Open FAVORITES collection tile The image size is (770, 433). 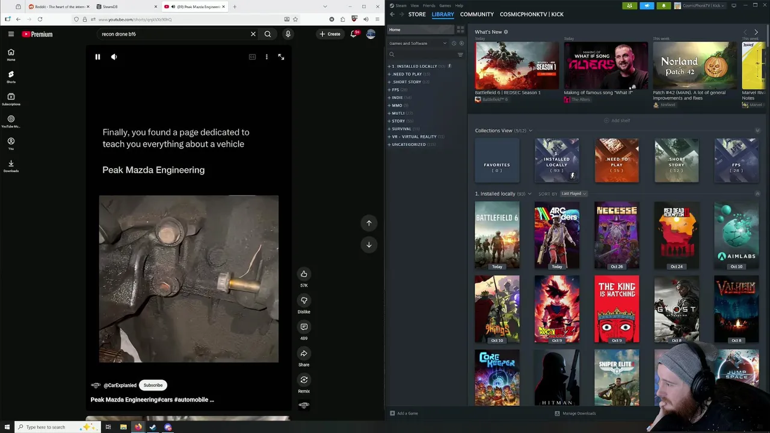(x=497, y=161)
